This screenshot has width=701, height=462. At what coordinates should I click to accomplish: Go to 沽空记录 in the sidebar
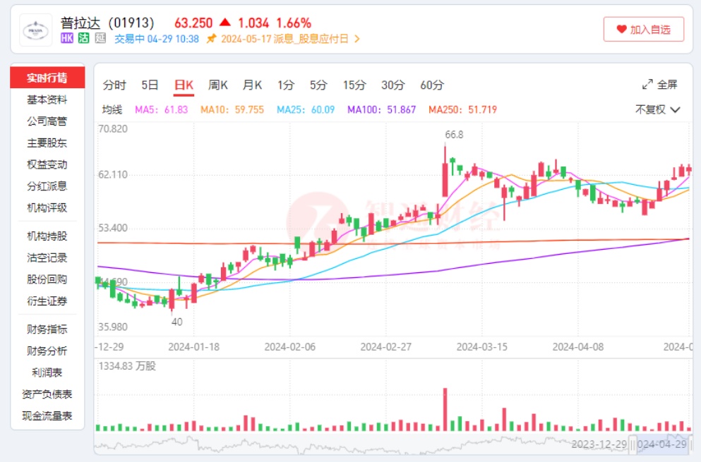pos(47,258)
